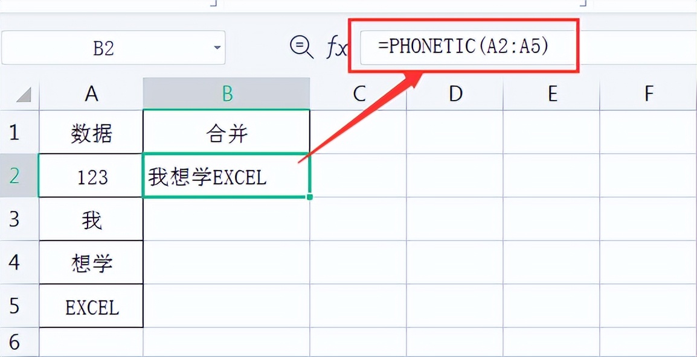Select cell A4 containing 想学
Viewport: 697px width, 357px height.
pos(91,262)
